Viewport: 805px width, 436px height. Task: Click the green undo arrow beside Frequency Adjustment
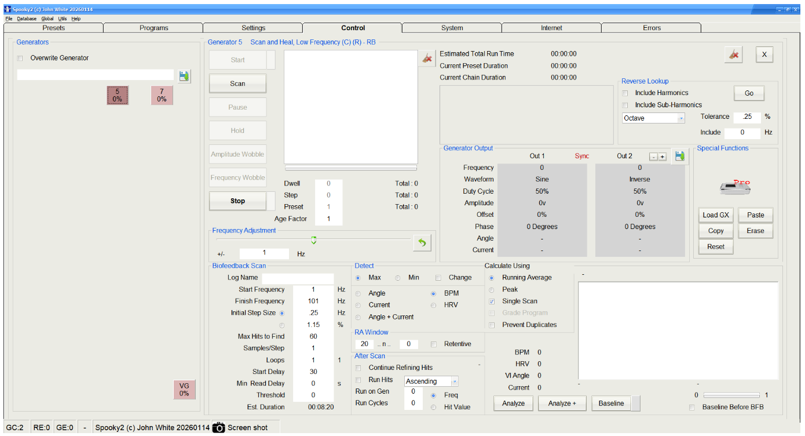point(422,242)
